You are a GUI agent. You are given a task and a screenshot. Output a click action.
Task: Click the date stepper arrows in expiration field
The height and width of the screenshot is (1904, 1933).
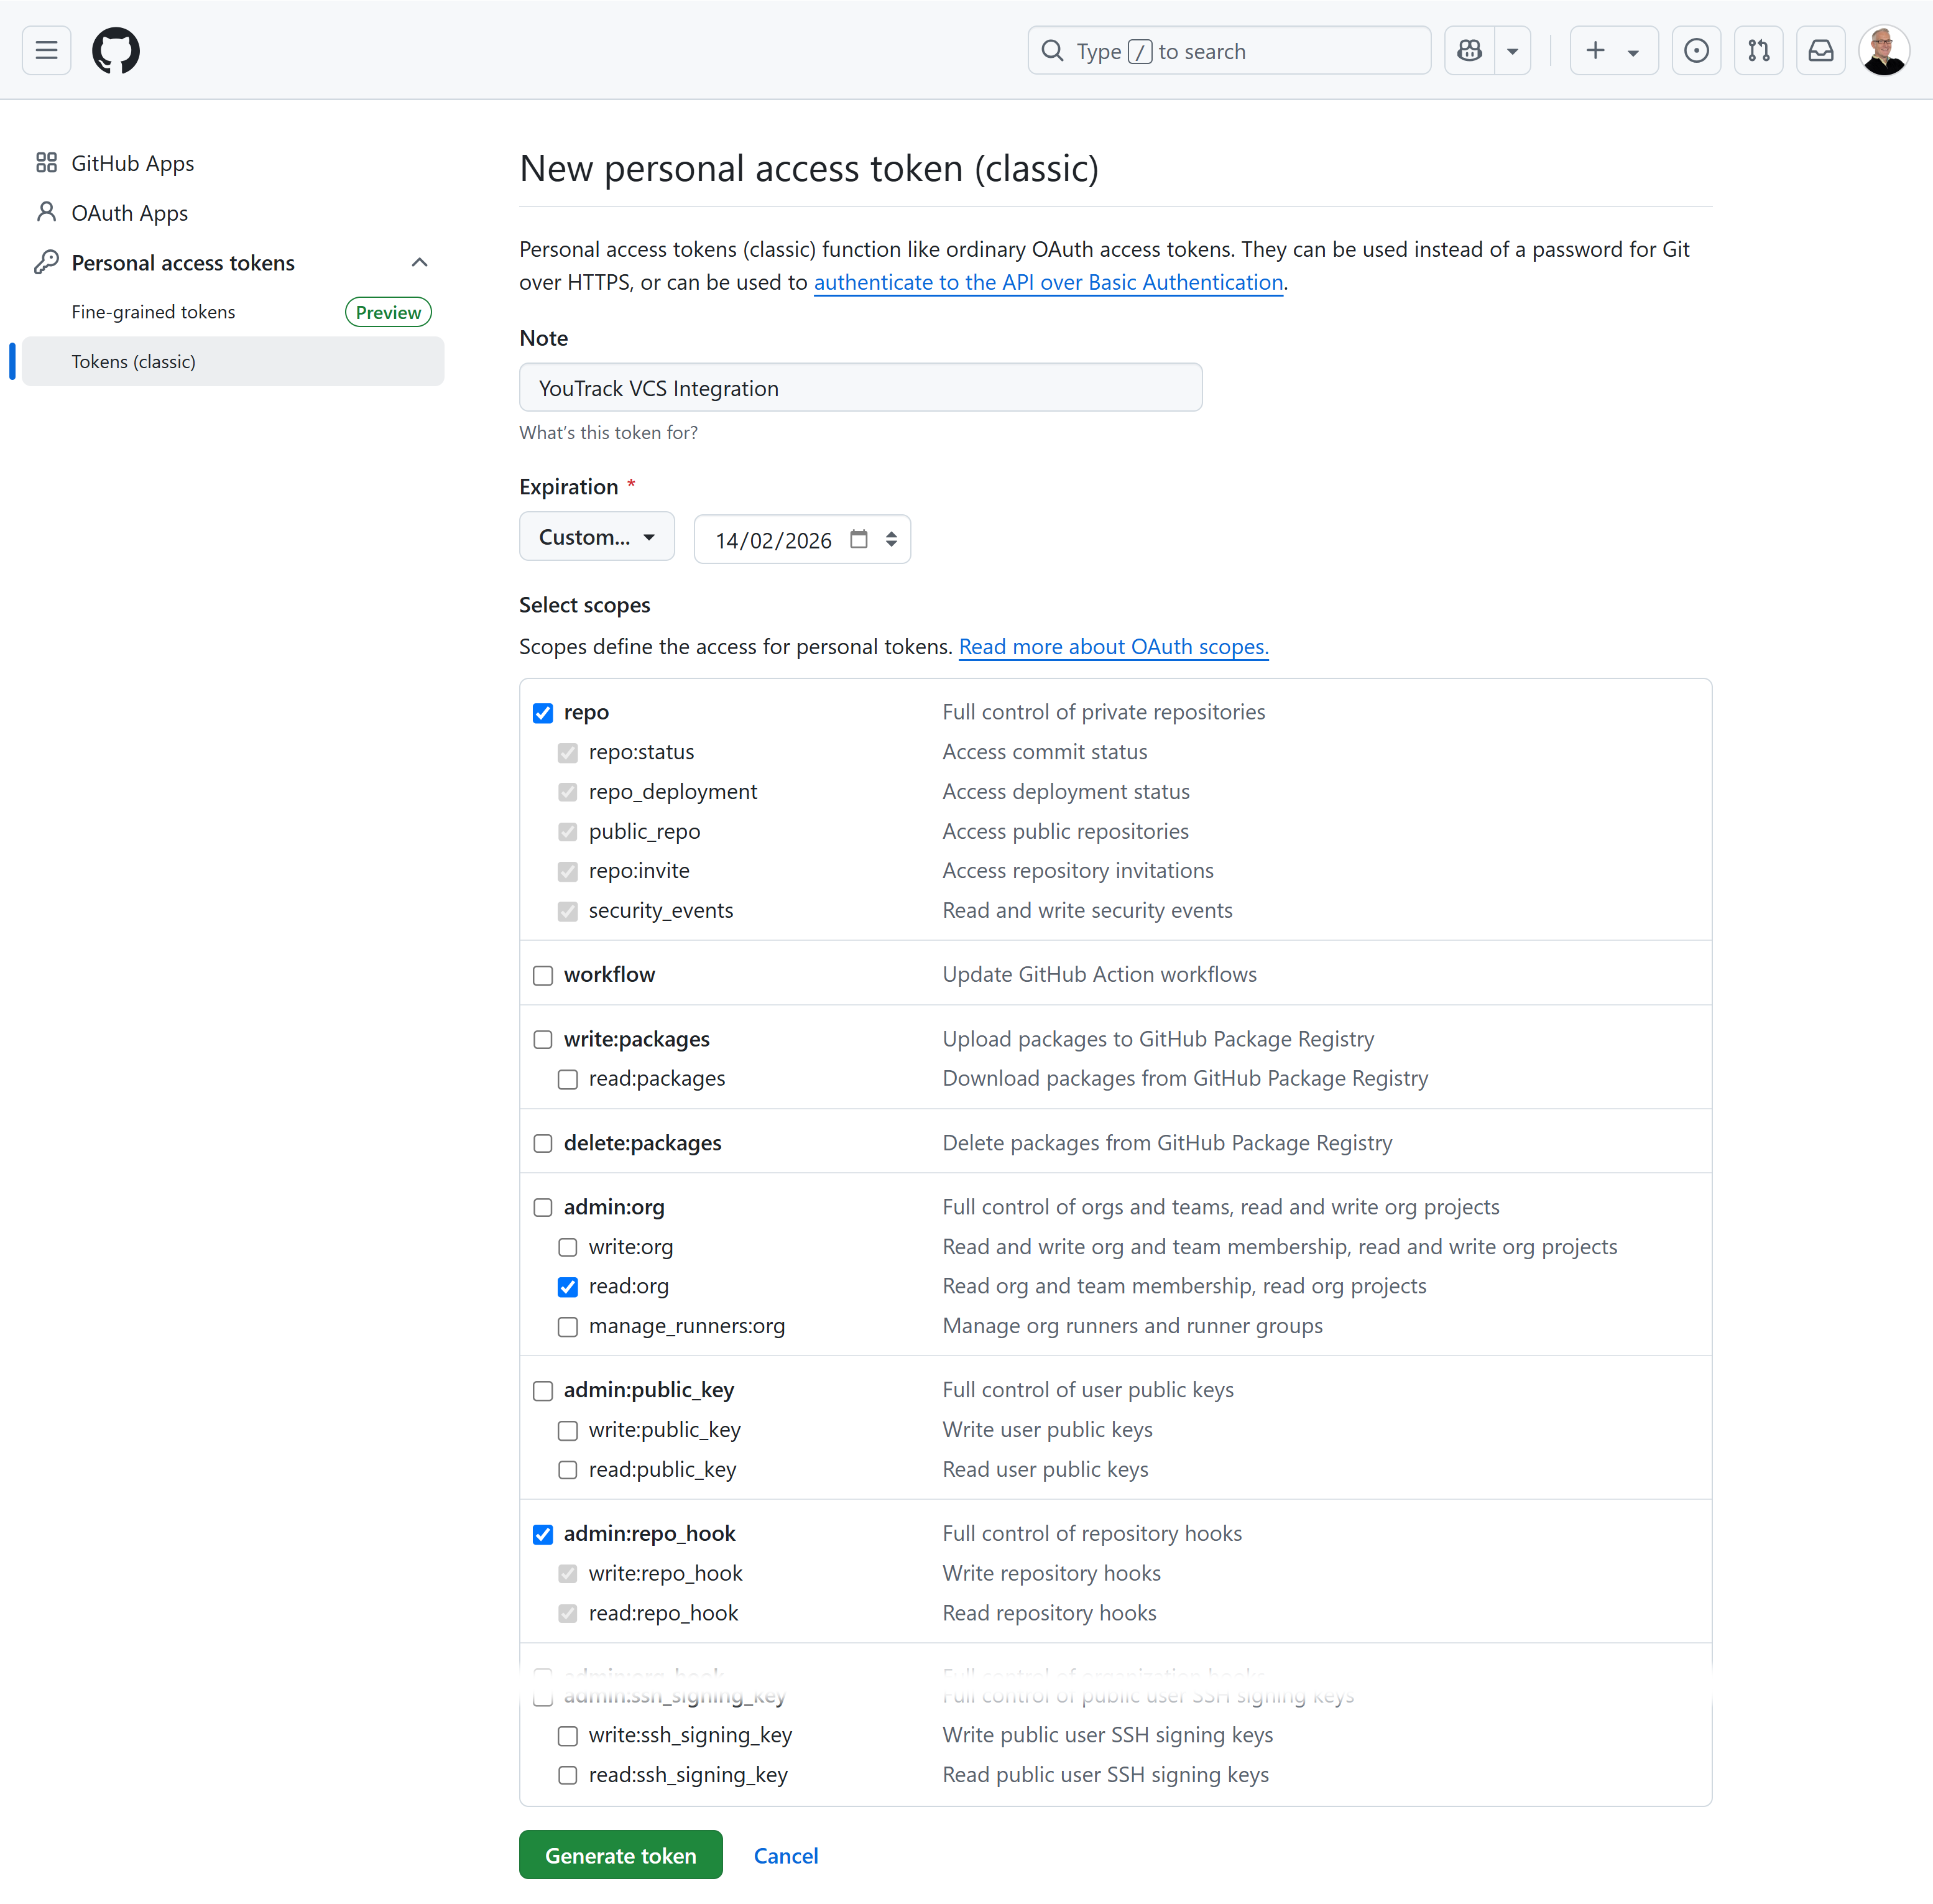click(x=891, y=540)
